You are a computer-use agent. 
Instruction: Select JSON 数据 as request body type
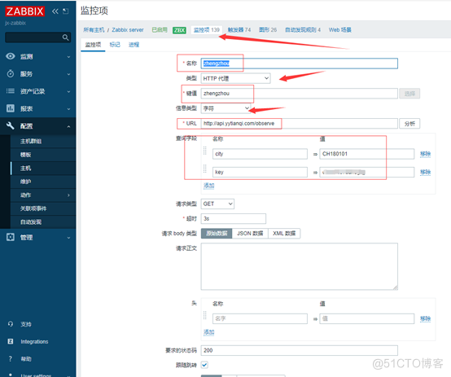250,234
